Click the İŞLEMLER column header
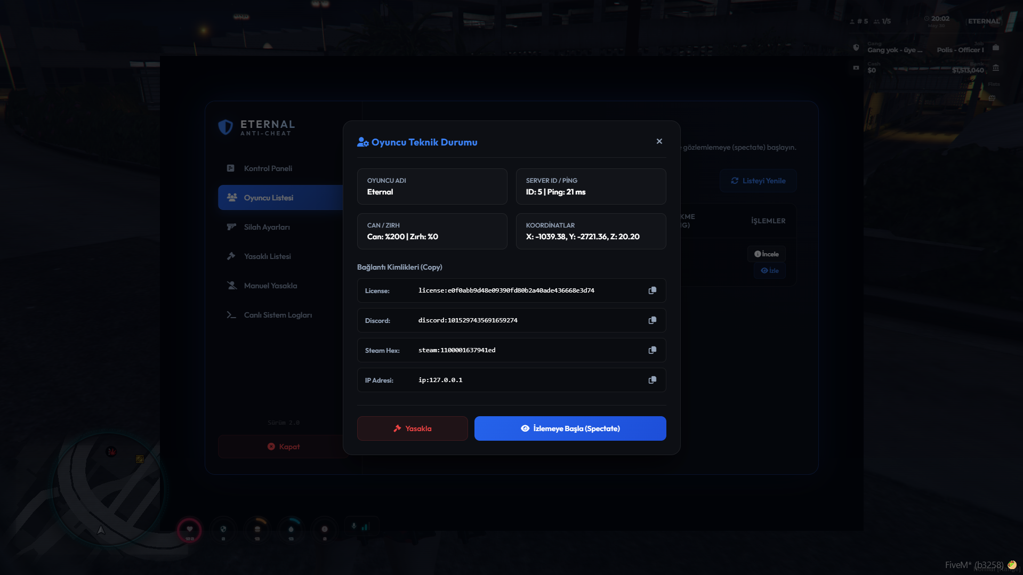The image size is (1023, 575). [x=768, y=221]
